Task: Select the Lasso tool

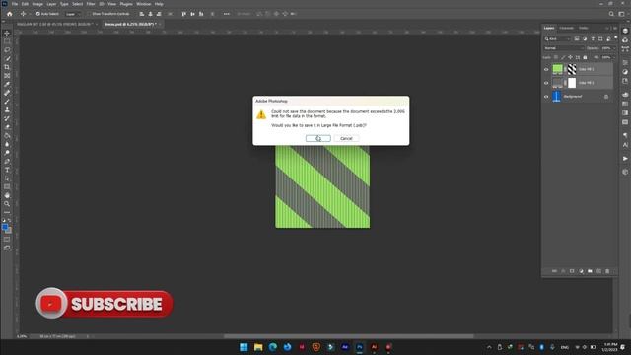Action: point(7,50)
